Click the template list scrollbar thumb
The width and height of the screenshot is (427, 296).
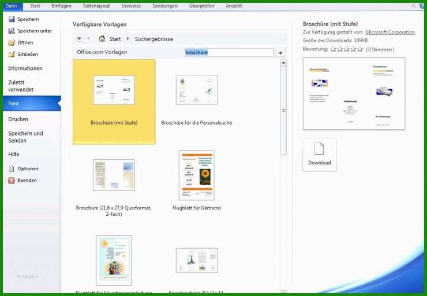coord(283,110)
